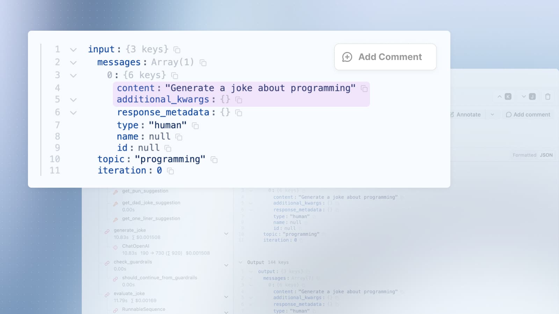The image size is (559, 314).
Task: Select the ChatOpenAI run icon in the tree
Action: (x=115, y=247)
